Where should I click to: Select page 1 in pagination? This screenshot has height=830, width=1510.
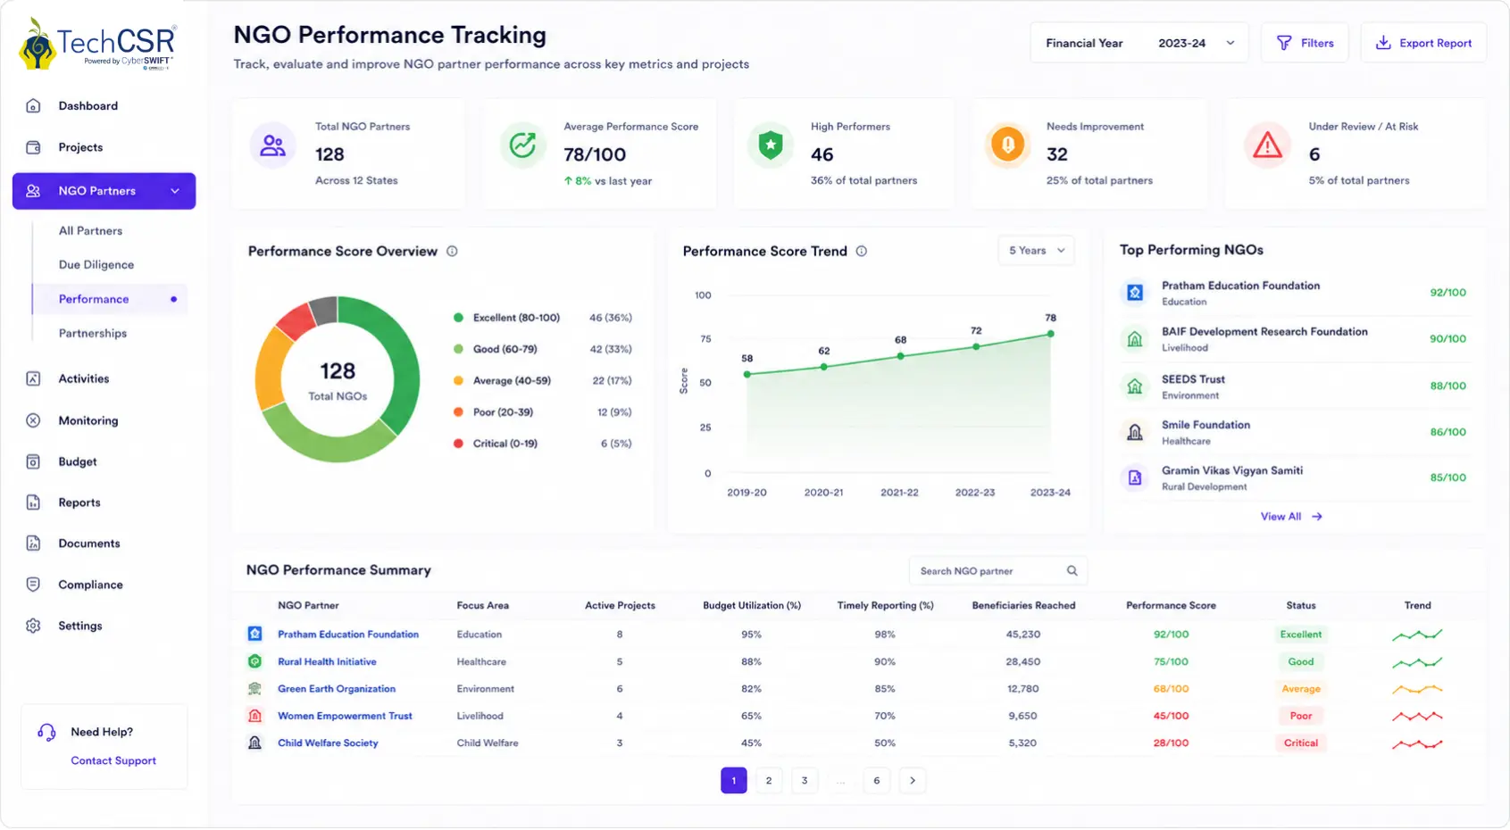coord(733,781)
